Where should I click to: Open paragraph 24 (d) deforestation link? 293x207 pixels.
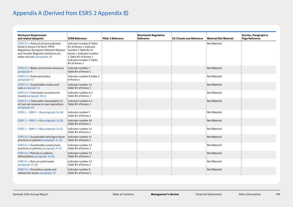(x=44, y=157)
